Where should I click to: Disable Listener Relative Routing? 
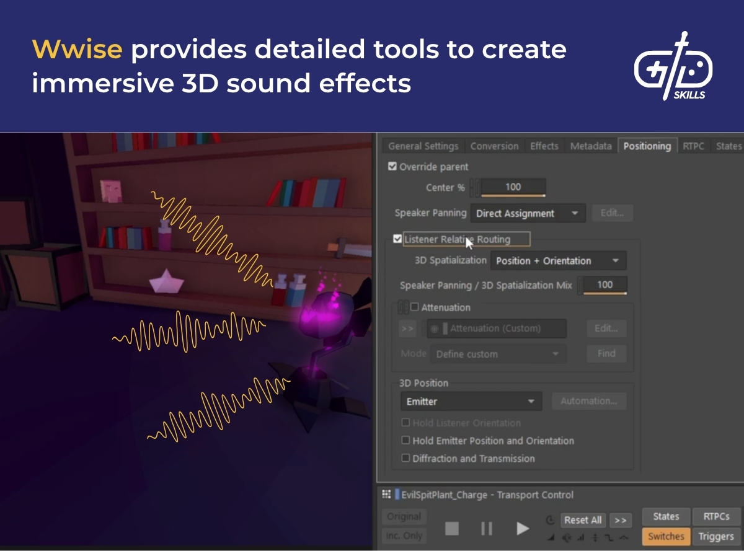399,239
